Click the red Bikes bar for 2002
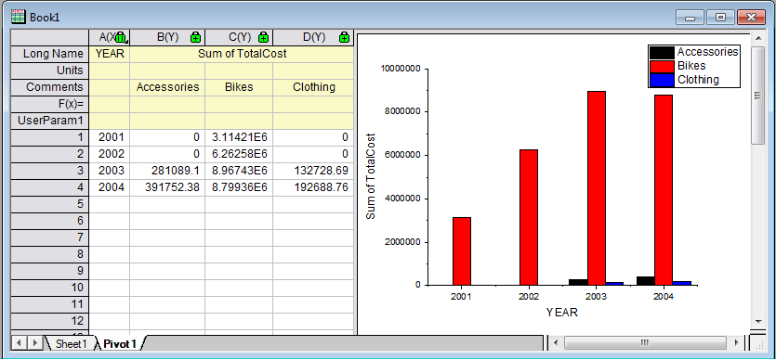The height and width of the screenshot is (359, 776). [529, 217]
